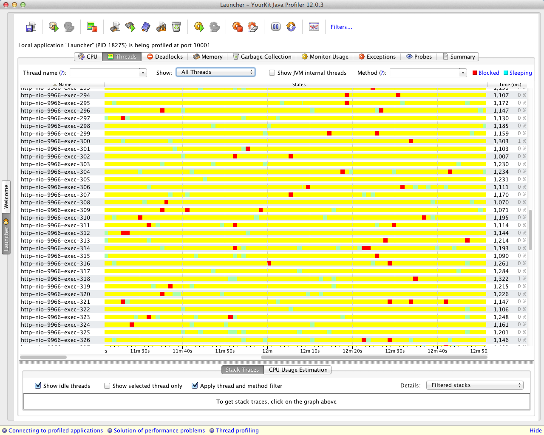Open the Filters... link
The width and height of the screenshot is (544, 435).
(x=341, y=27)
